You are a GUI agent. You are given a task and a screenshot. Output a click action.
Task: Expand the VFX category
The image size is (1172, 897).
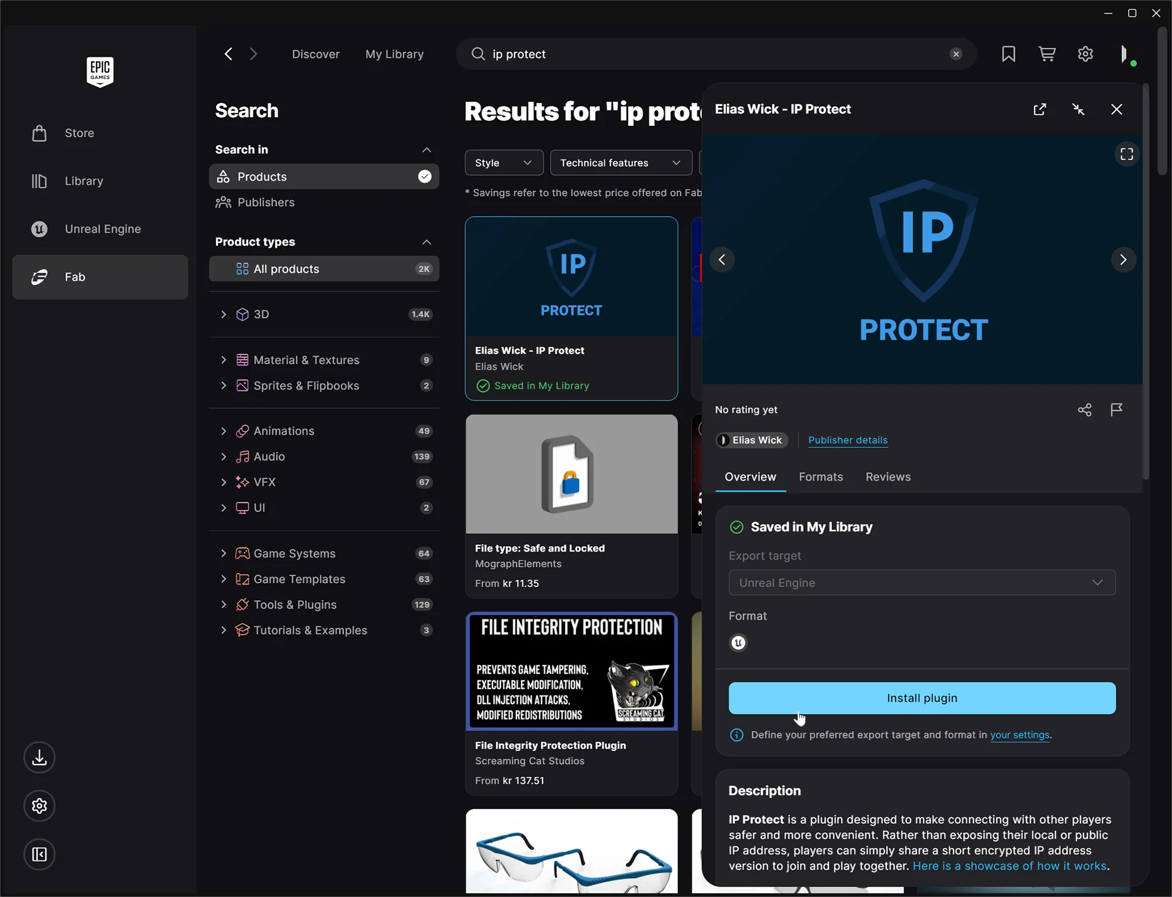(223, 483)
